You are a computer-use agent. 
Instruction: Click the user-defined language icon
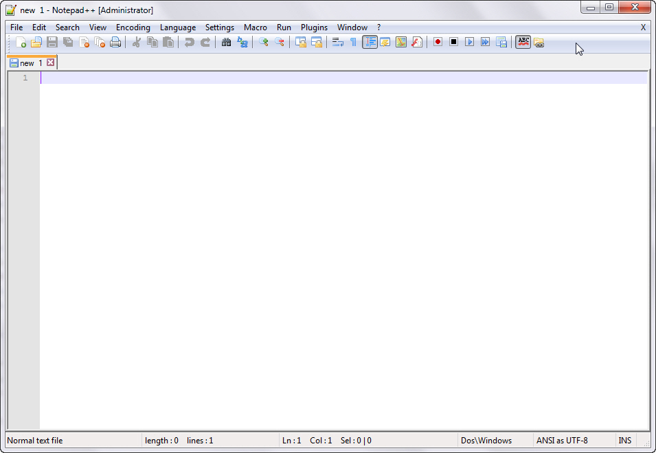click(385, 43)
